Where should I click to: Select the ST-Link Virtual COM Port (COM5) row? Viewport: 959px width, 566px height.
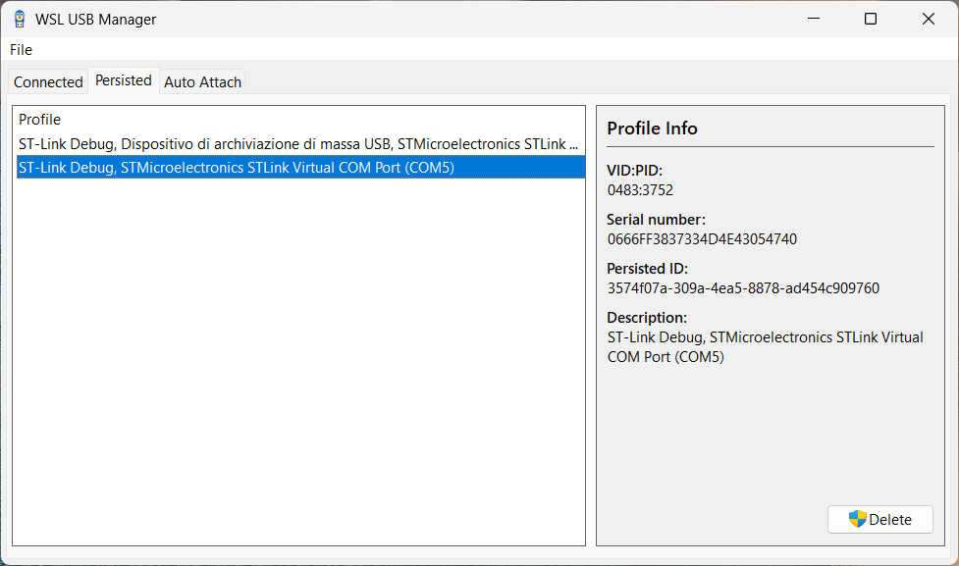(299, 168)
